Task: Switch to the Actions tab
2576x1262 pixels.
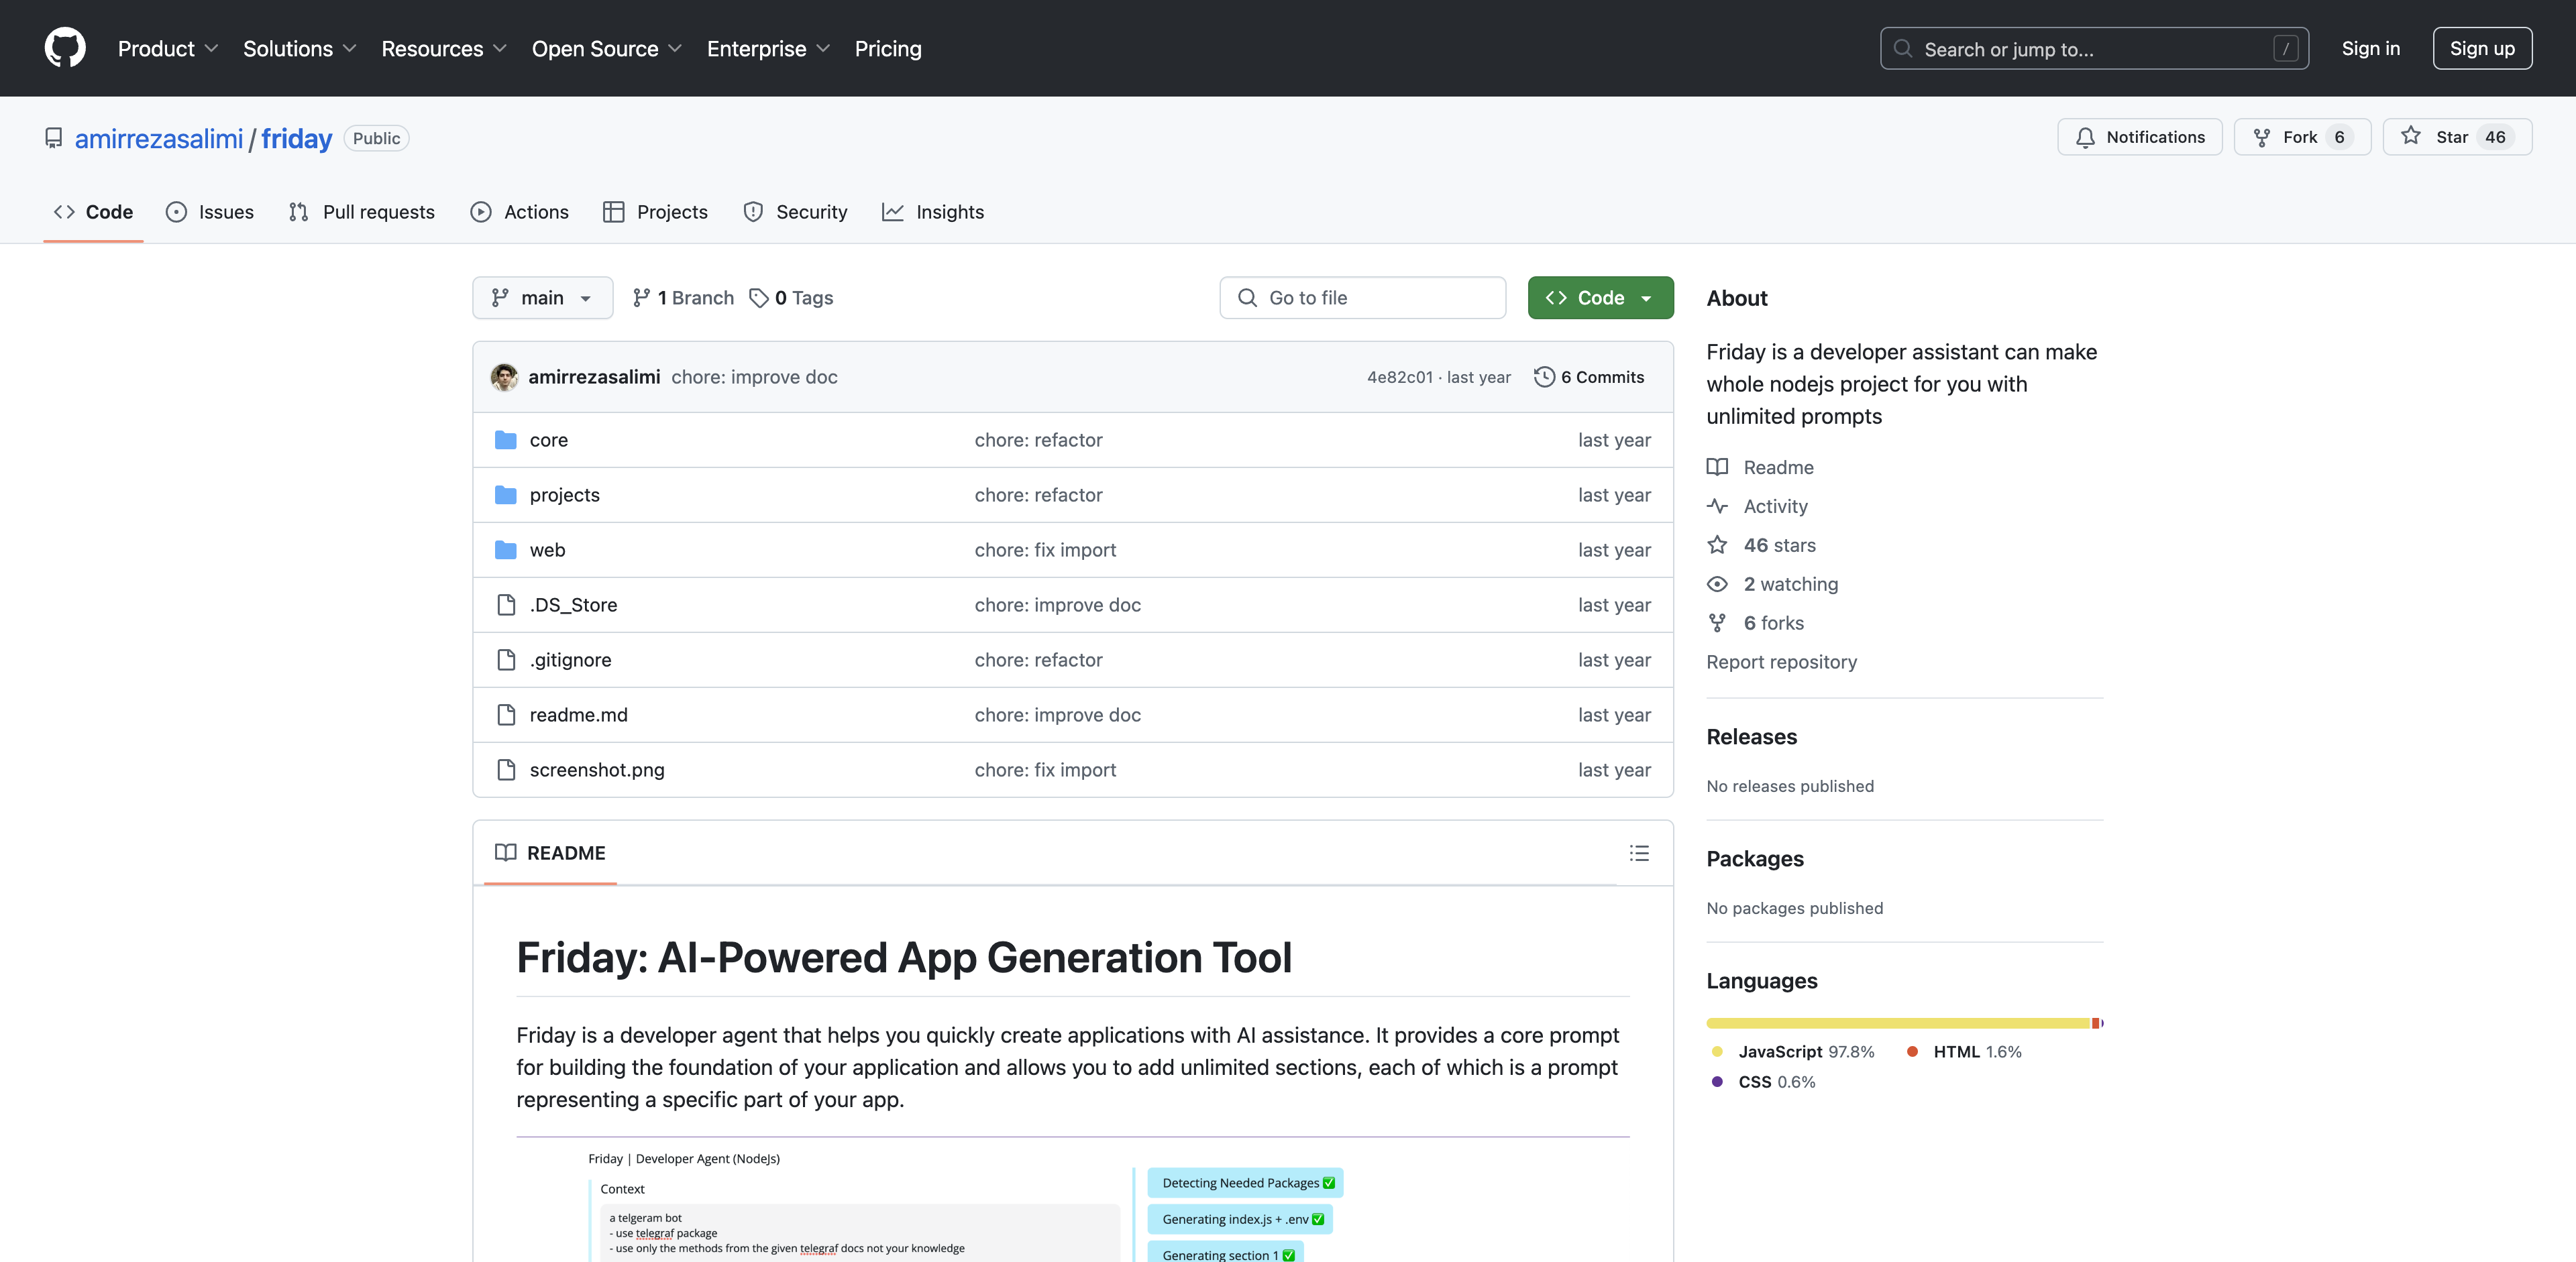Action: [x=520, y=212]
